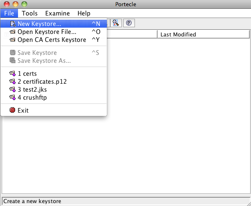
Task: Click the icon beside recent file certs
Action: pyautogui.click(x=12, y=74)
